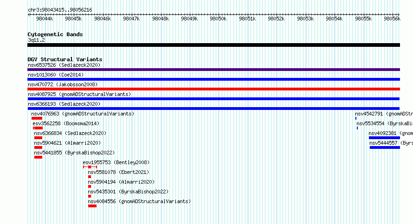Click nsv4087925 (gnomADStructuralVariants) label
Screen dimensions: 413x224
pyautogui.click(x=79, y=94)
